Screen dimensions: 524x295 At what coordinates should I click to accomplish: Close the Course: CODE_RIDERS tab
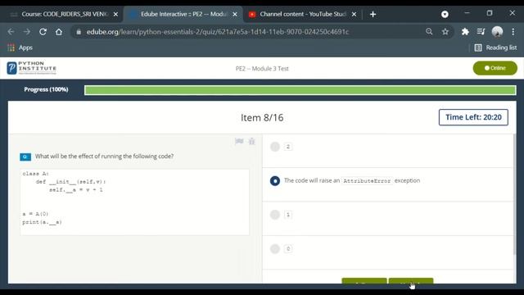(115, 15)
